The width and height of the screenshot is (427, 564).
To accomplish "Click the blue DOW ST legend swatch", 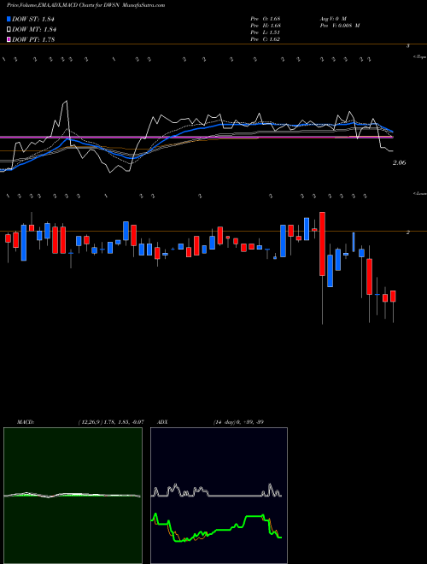I will 9,19.
